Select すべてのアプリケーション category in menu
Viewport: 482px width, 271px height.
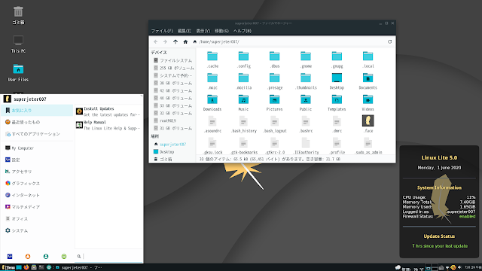coord(37,134)
